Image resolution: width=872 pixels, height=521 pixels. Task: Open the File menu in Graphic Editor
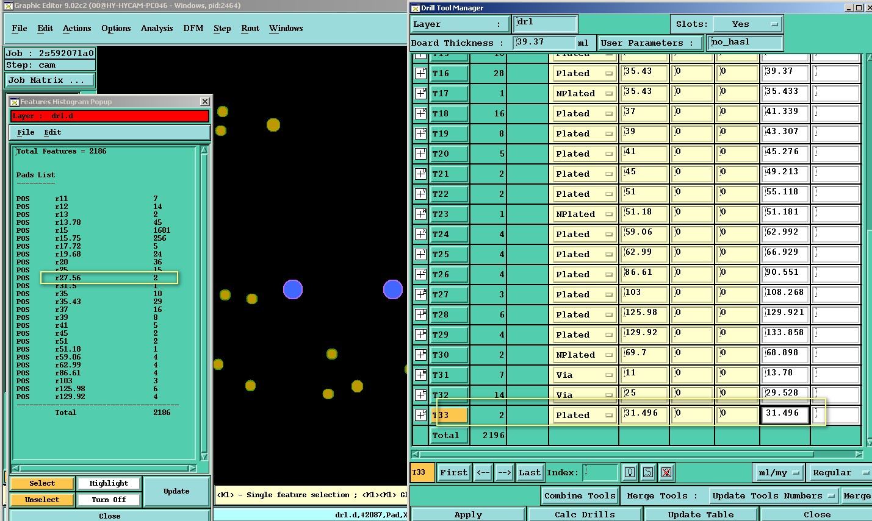[x=20, y=28]
